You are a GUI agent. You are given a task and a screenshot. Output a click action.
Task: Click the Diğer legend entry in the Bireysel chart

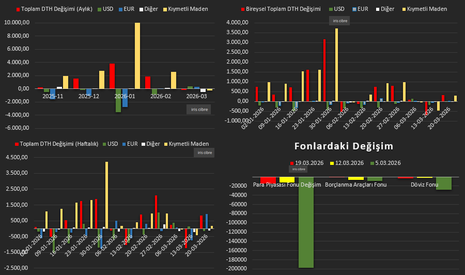[x=385, y=9]
